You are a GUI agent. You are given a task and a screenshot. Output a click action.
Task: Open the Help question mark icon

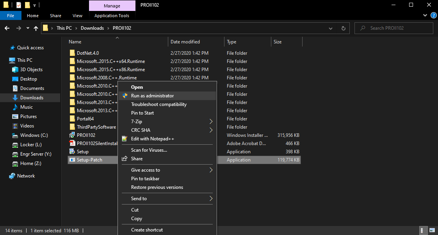(x=433, y=16)
